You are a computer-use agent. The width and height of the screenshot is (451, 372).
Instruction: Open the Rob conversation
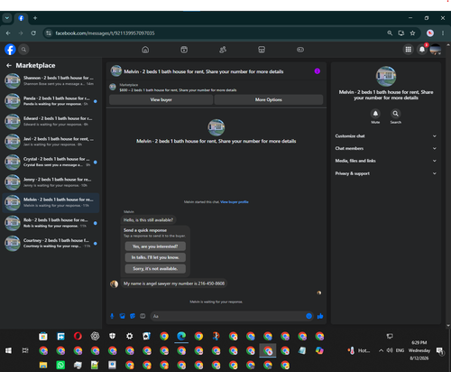pyautogui.click(x=51, y=223)
